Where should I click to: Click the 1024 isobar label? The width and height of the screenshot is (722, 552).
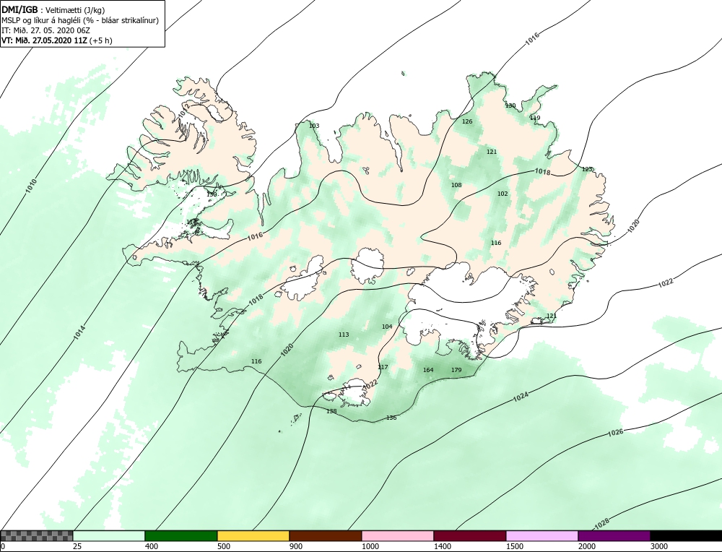521,397
